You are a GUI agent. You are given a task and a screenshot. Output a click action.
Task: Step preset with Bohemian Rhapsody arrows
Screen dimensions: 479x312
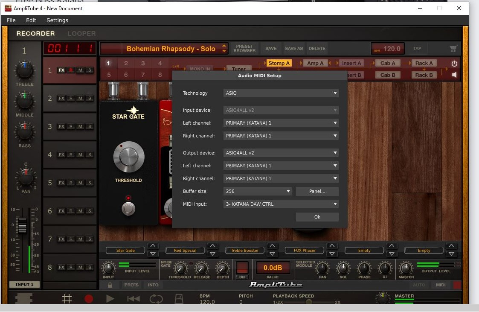click(x=224, y=48)
